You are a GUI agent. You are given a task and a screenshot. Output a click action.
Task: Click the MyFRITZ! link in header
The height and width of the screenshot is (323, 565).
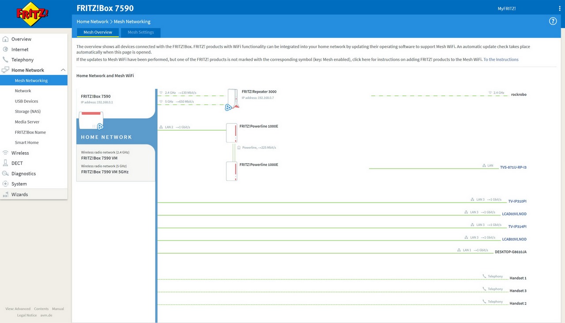[507, 8]
